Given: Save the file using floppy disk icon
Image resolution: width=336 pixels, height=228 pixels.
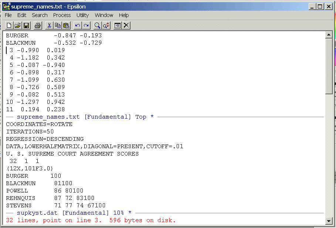Looking at the screenshot, I should pyautogui.click(x=26, y=25).
